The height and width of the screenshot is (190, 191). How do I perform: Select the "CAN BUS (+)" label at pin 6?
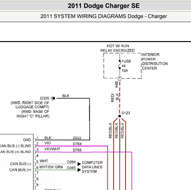click(x=20, y=170)
